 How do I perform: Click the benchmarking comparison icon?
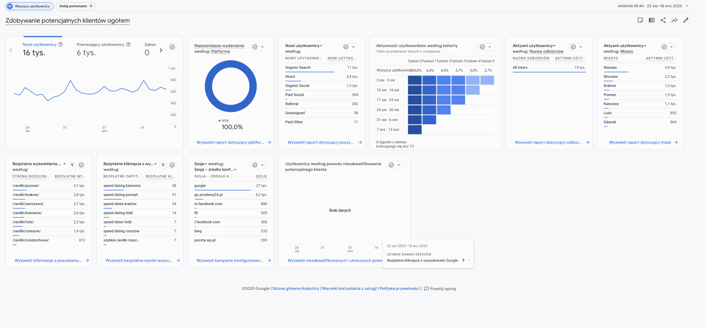(651, 20)
